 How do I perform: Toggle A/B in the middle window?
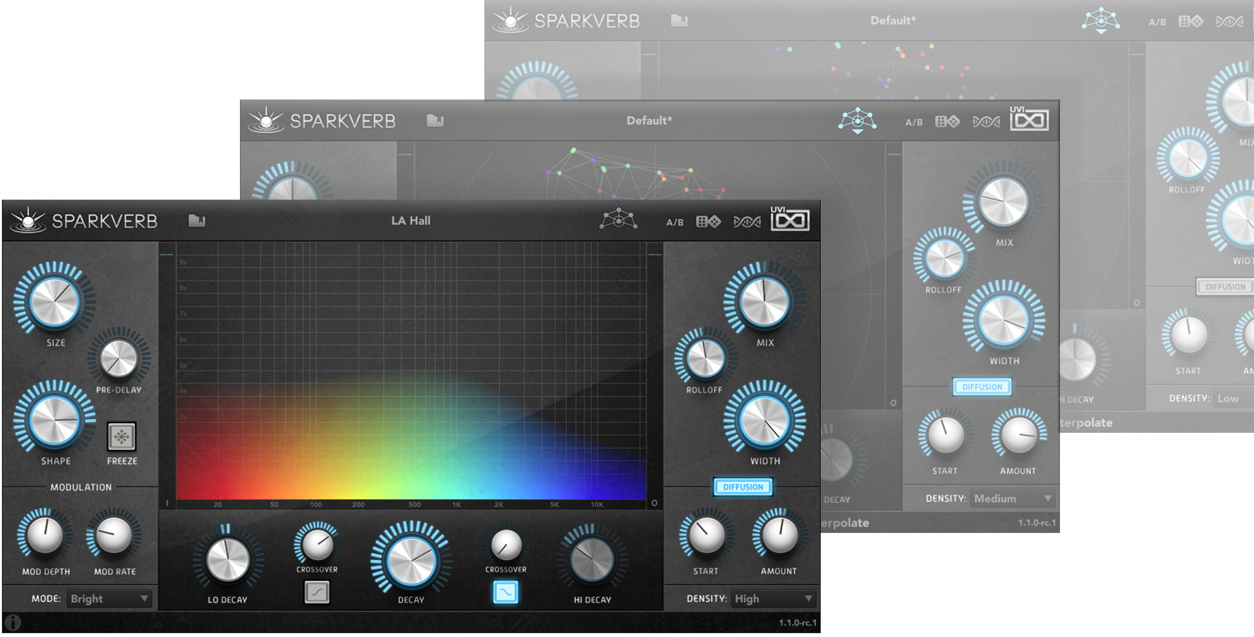(x=913, y=122)
